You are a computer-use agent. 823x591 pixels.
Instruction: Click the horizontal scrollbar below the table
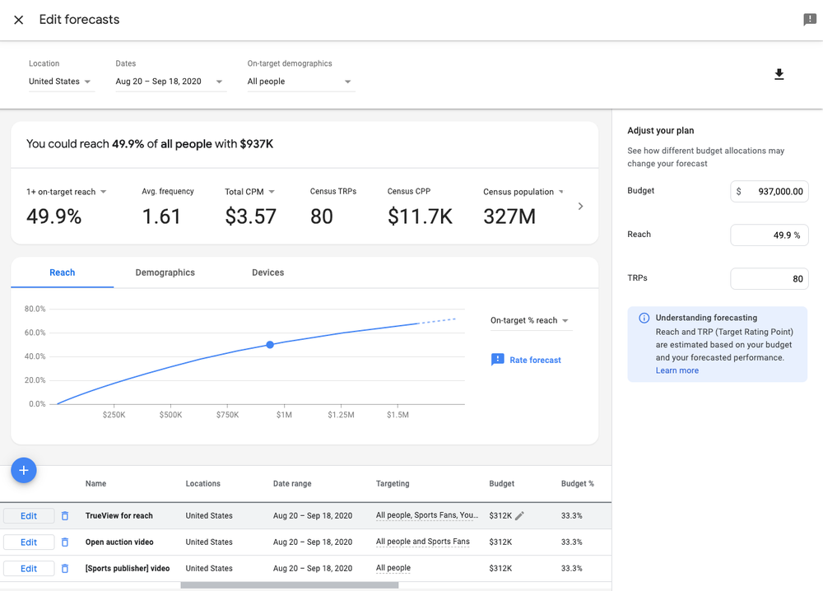(x=290, y=584)
